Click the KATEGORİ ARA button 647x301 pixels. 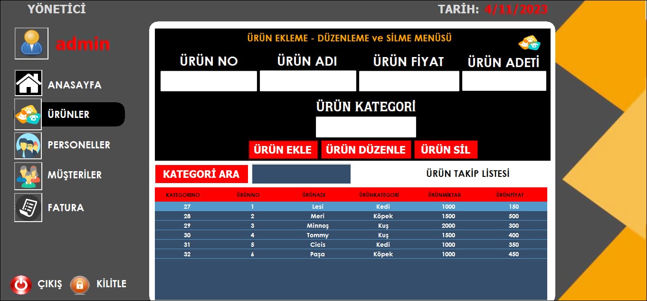point(201,174)
